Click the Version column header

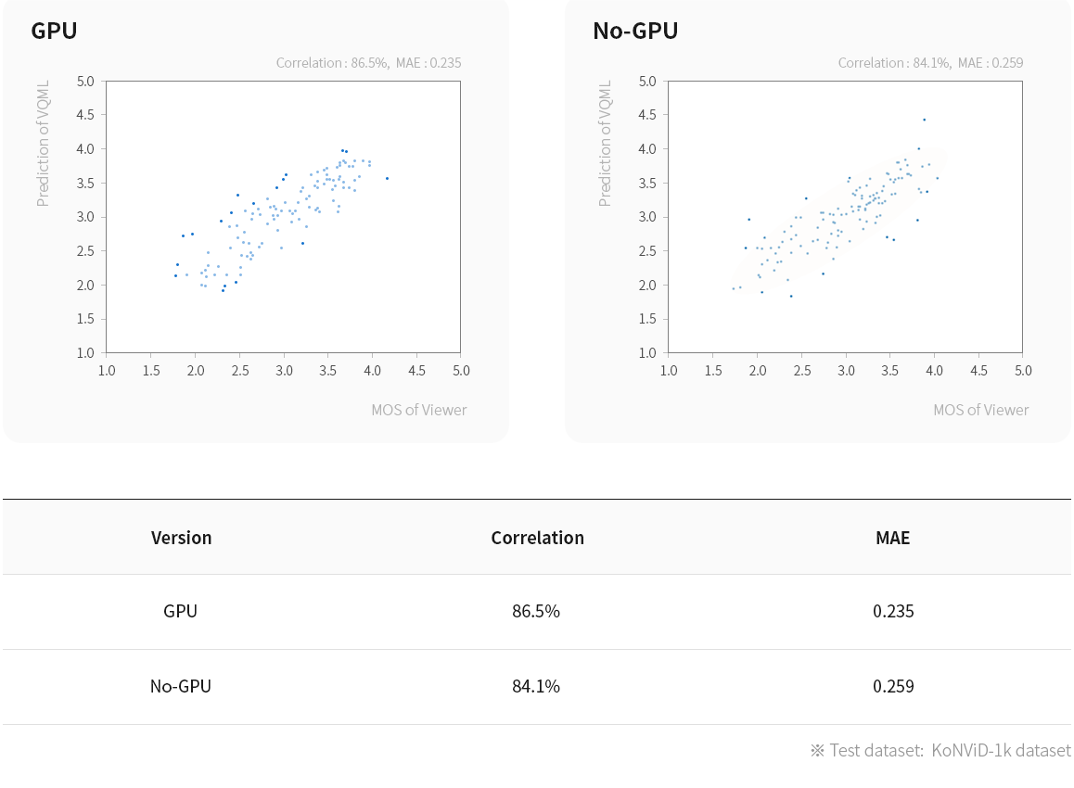click(182, 538)
